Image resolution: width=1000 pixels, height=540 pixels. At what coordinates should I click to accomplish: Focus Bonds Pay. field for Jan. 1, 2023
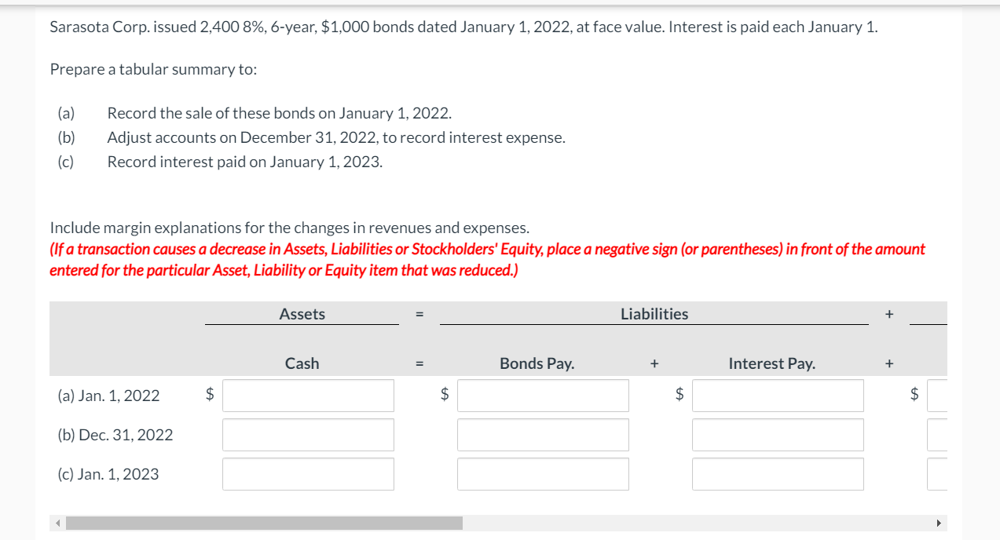click(x=543, y=474)
